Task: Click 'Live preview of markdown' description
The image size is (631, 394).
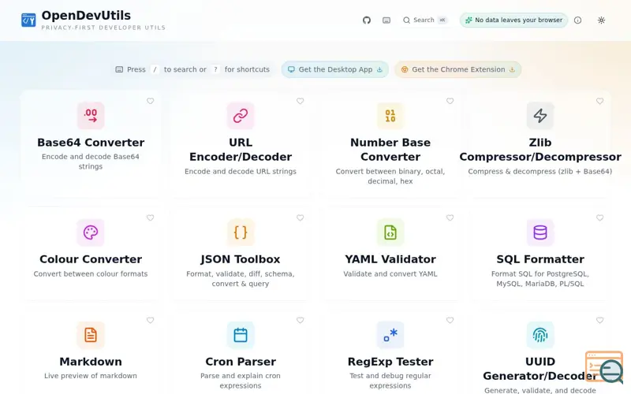Action: point(91,376)
